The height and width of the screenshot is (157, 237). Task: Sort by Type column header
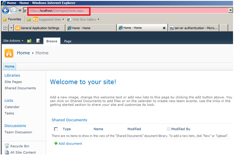(x=67, y=129)
